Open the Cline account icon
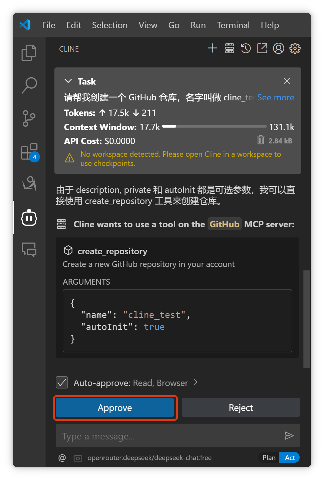324x480 pixels. [278, 48]
